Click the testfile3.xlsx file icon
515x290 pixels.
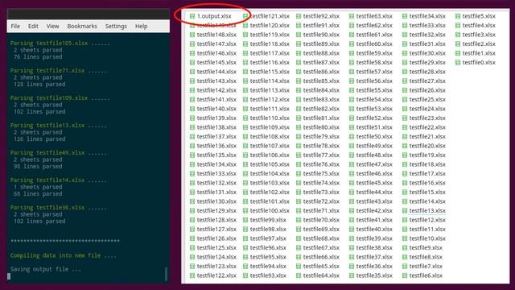pos(458,35)
